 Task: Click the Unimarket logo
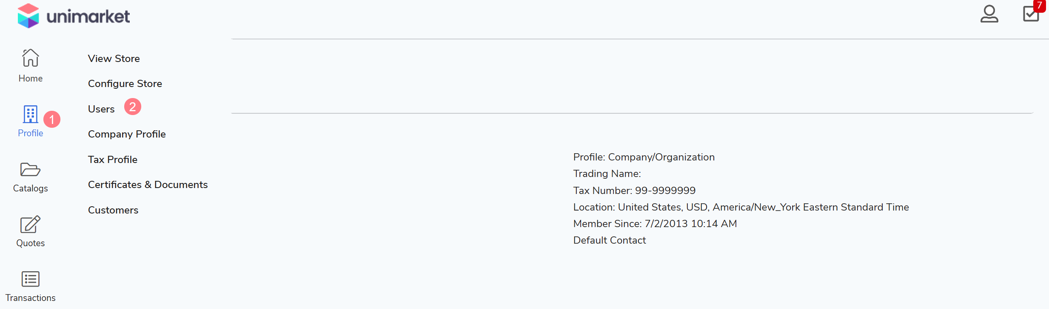point(74,16)
